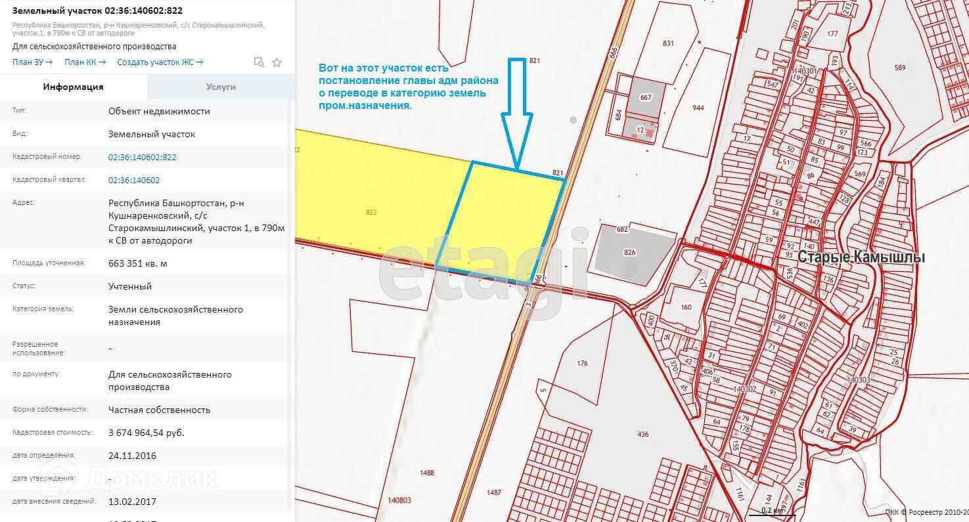Image resolution: width=969 pixels, height=522 pixels.
Task: Click the 'Старые Камышлы' village label on the map
Action: (861, 258)
